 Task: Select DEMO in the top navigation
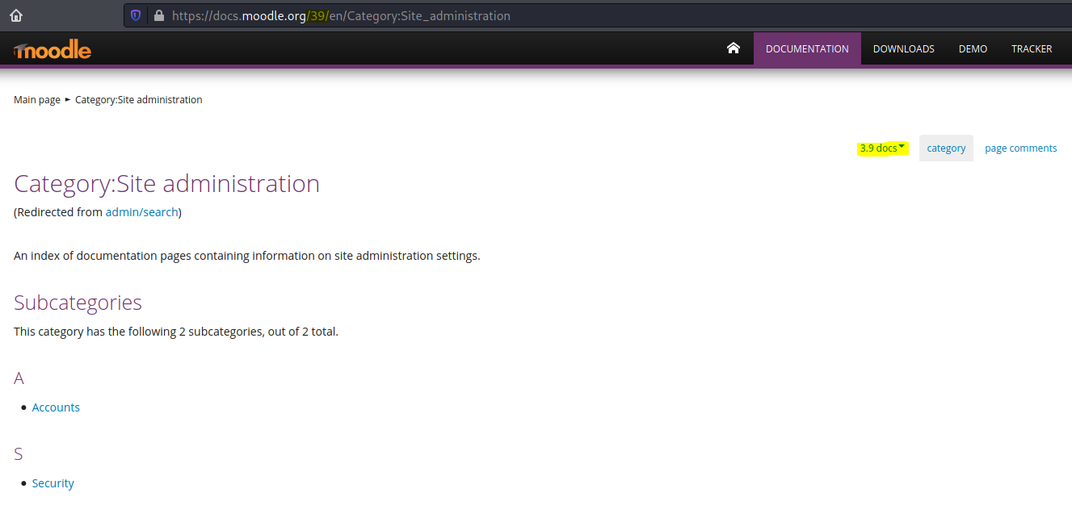point(973,49)
